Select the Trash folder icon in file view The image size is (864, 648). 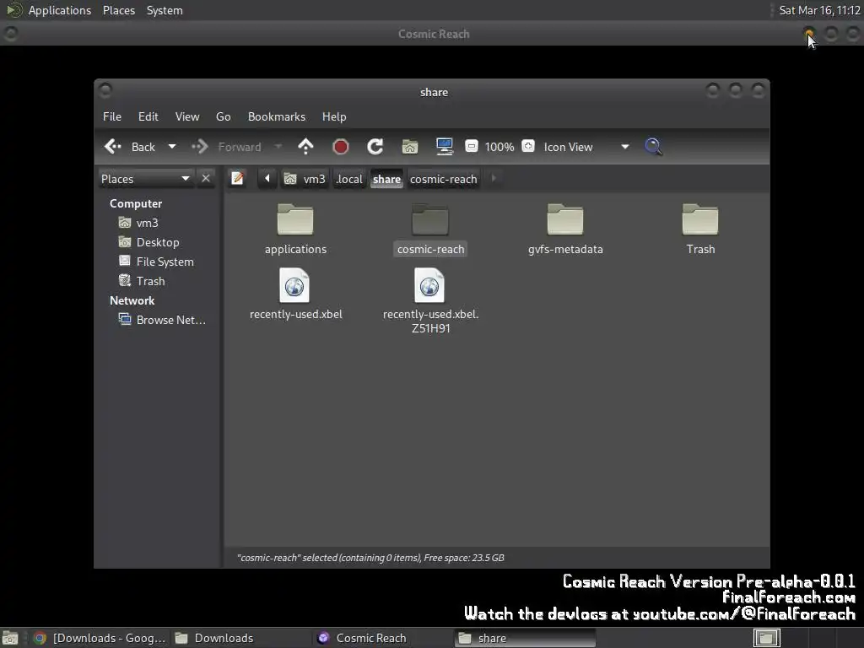coord(700,219)
